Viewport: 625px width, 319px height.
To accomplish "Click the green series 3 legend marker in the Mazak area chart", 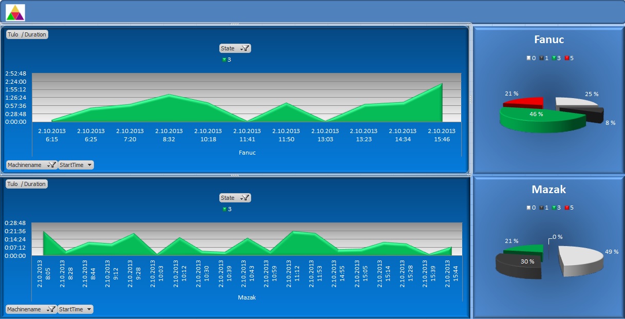I will pos(224,209).
